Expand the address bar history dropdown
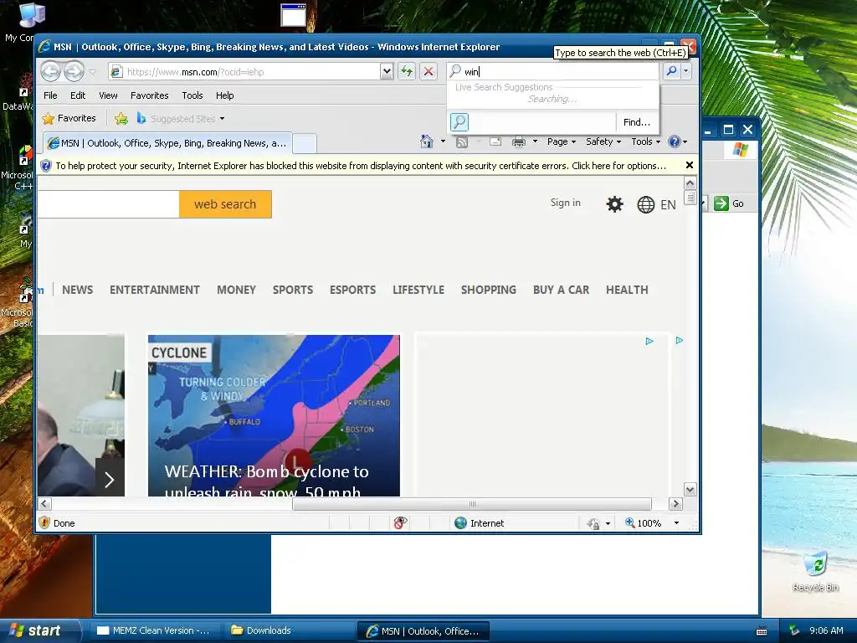857x643 pixels. point(387,72)
